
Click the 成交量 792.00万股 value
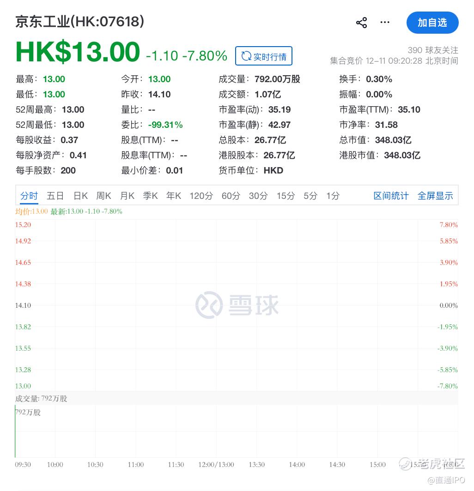pos(277,79)
